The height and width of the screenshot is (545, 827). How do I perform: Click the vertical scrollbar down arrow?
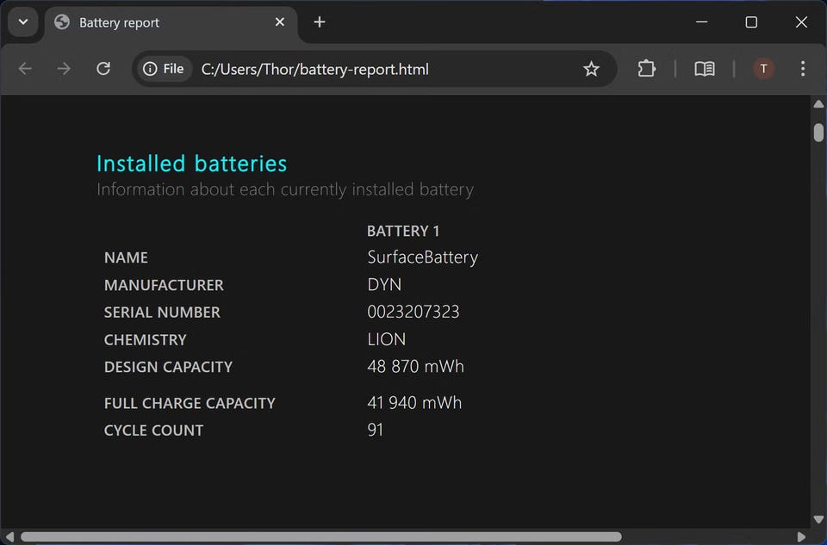click(818, 519)
